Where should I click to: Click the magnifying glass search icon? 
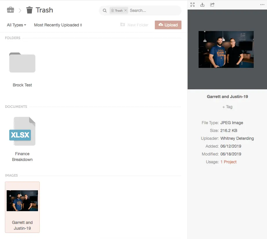[x=105, y=11]
